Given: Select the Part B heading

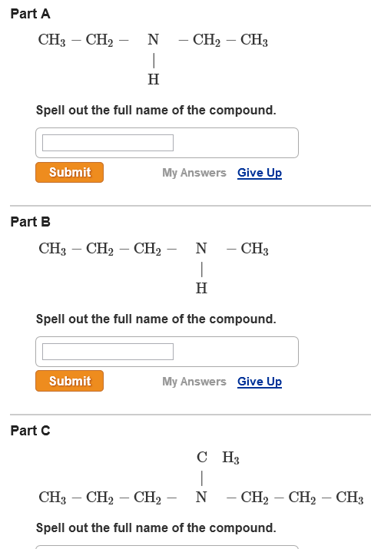Looking at the screenshot, I should click(x=31, y=222).
